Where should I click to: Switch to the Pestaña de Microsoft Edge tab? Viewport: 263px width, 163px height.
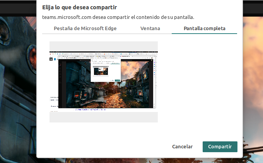[85, 29]
